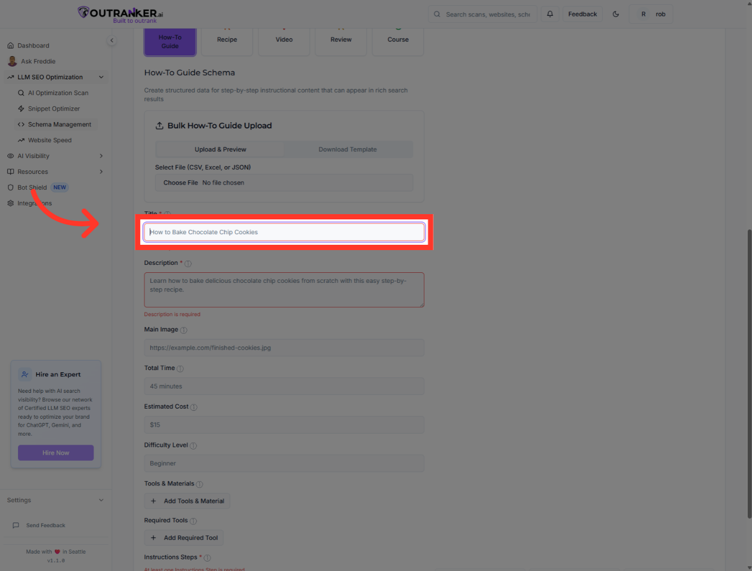Click Add Tools & Material button
This screenshot has height=571, width=752.
coord(187,501)
